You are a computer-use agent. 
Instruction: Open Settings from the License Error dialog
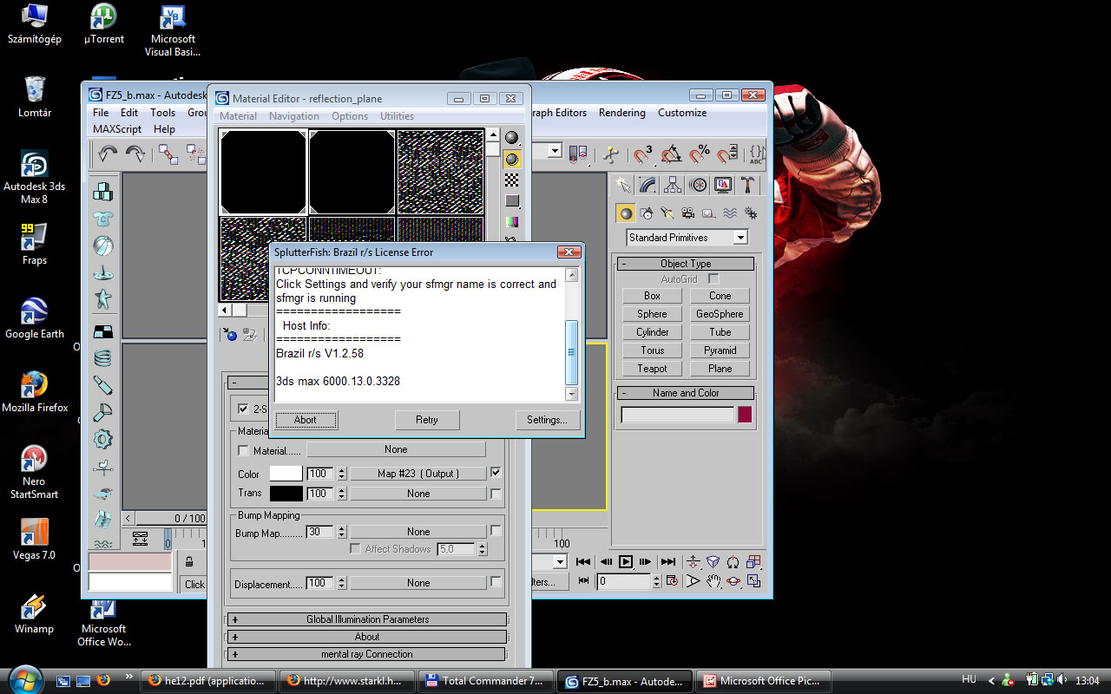[547, 420]
